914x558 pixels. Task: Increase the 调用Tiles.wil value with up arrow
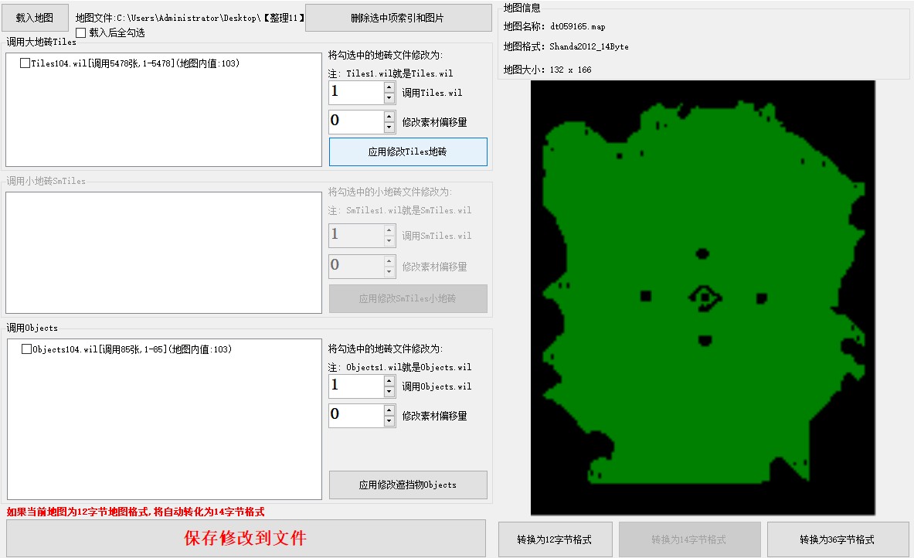389,87
